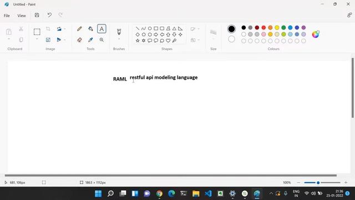Click the vertical scrollbar thumb
This screenshot has height=200, width=355.
pyautogui.click(x=353, y=88)
